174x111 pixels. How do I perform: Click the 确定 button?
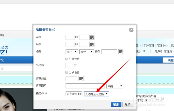point(116,105)
